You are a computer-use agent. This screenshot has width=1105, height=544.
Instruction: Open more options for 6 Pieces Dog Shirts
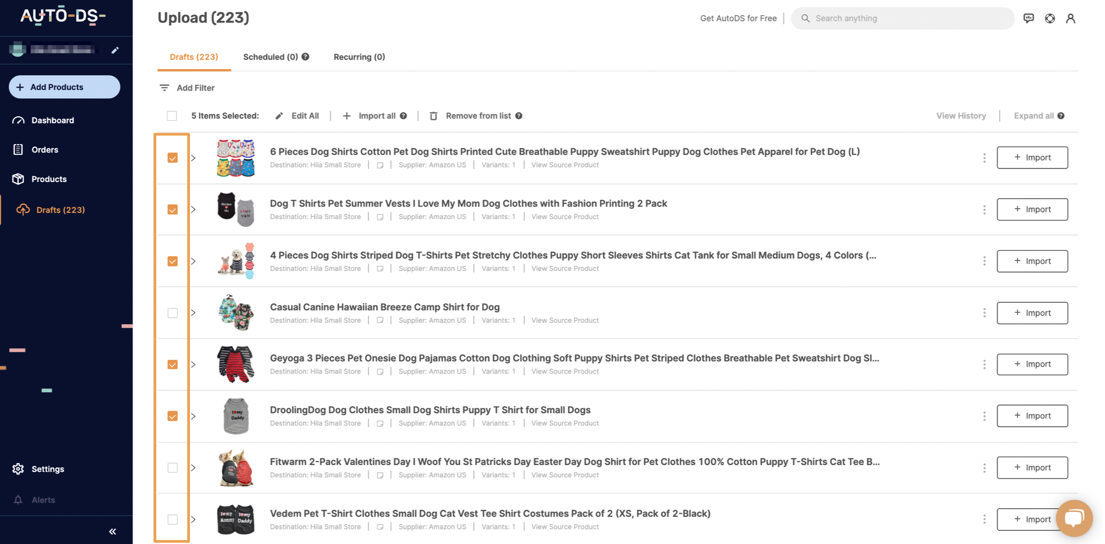[x=984, y=158]
